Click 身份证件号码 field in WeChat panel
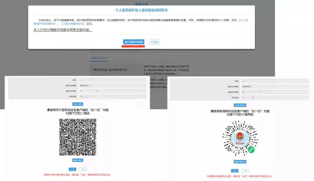This screenshot has width=314, height=181. 275,92
